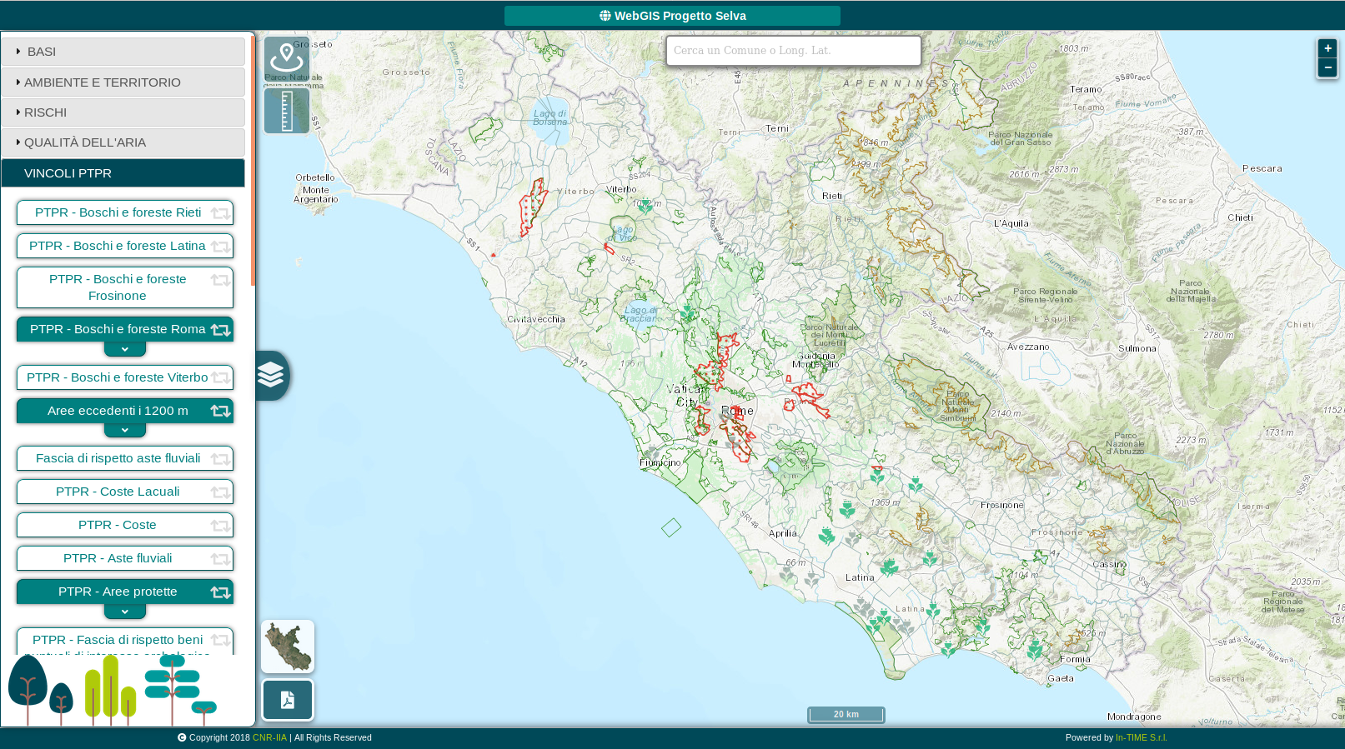
Task: Expand chevron below PTPR Aree protette
Action: click(125, 612)
